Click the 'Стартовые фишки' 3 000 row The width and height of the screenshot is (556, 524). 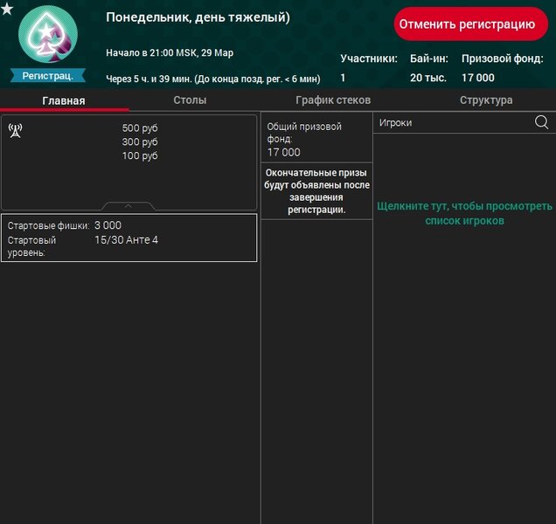[x=129, y=225]
